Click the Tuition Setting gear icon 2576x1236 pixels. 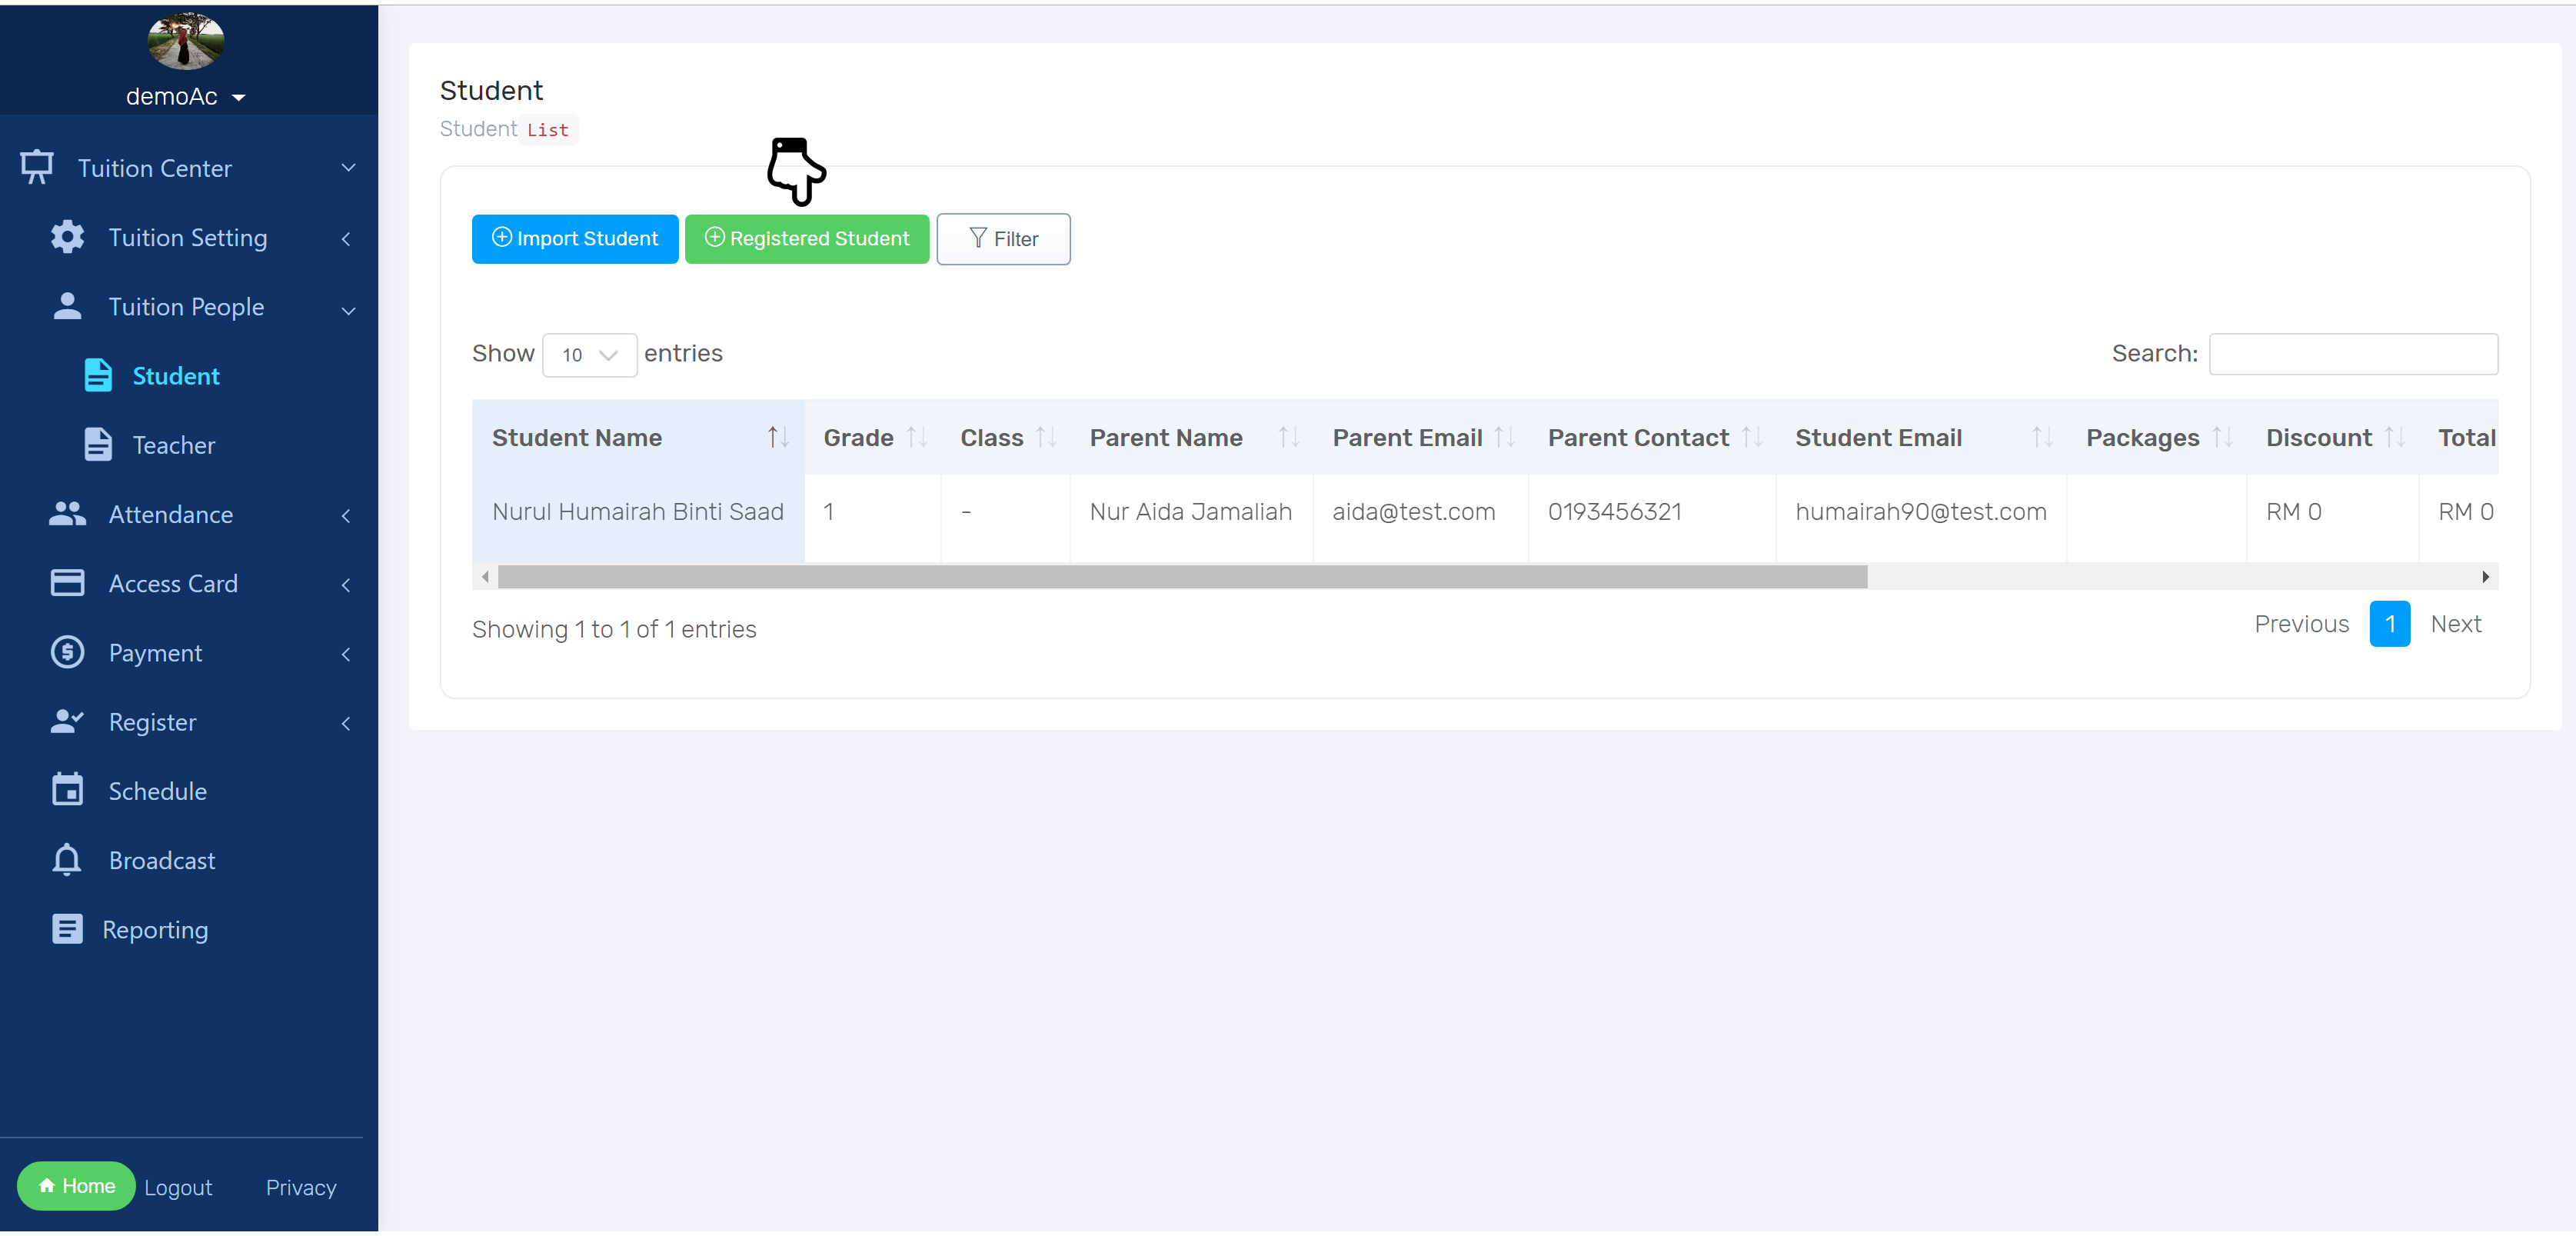point(67,237)
